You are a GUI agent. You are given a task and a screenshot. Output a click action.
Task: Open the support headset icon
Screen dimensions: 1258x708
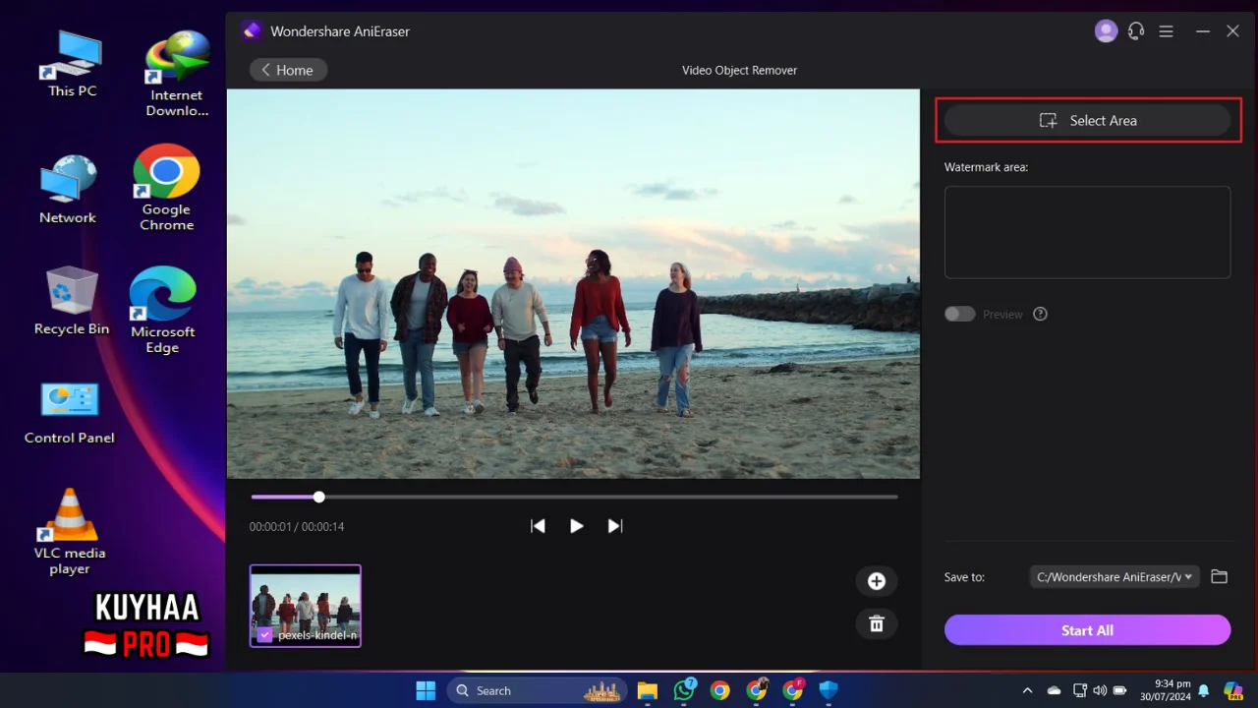click(x=1136, y=31)
